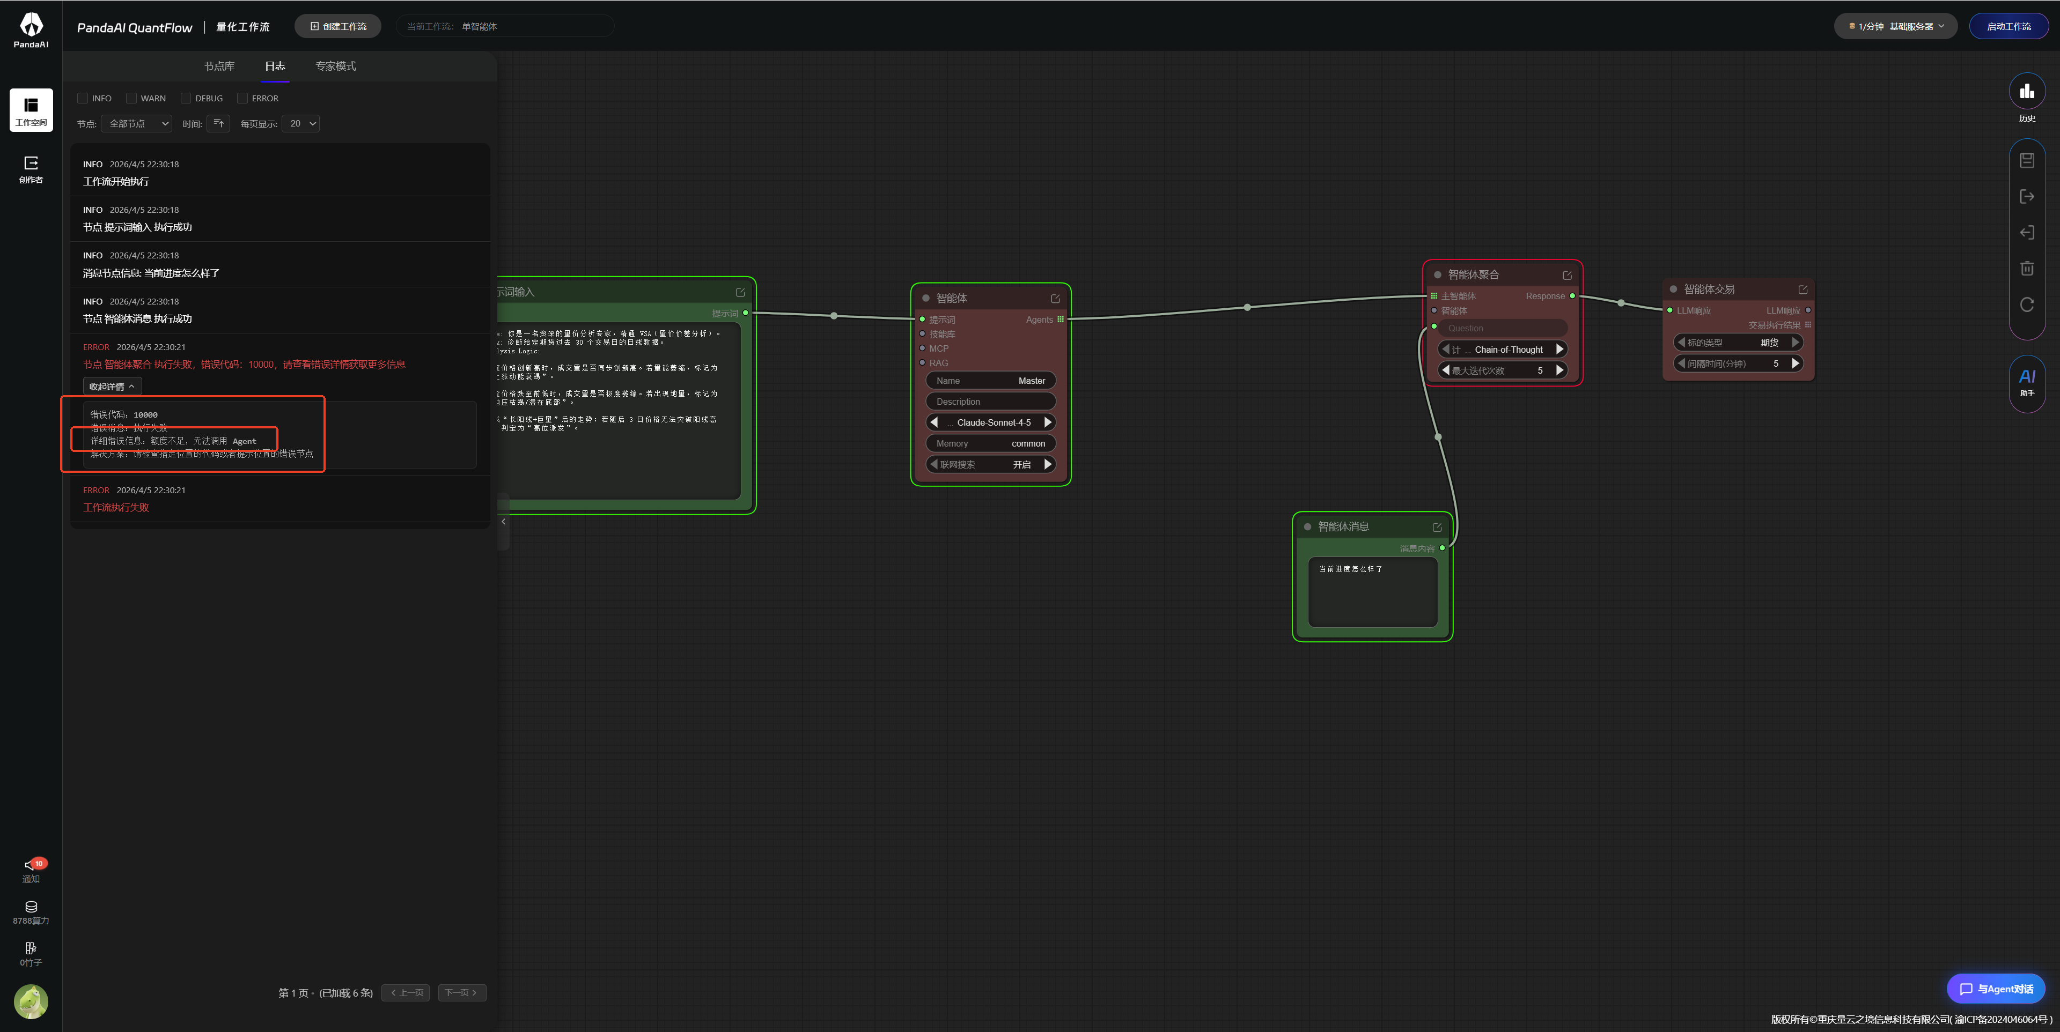Click edit icon on 智能体聚合 node
2060x1032 pixels.
(1566, 276)
